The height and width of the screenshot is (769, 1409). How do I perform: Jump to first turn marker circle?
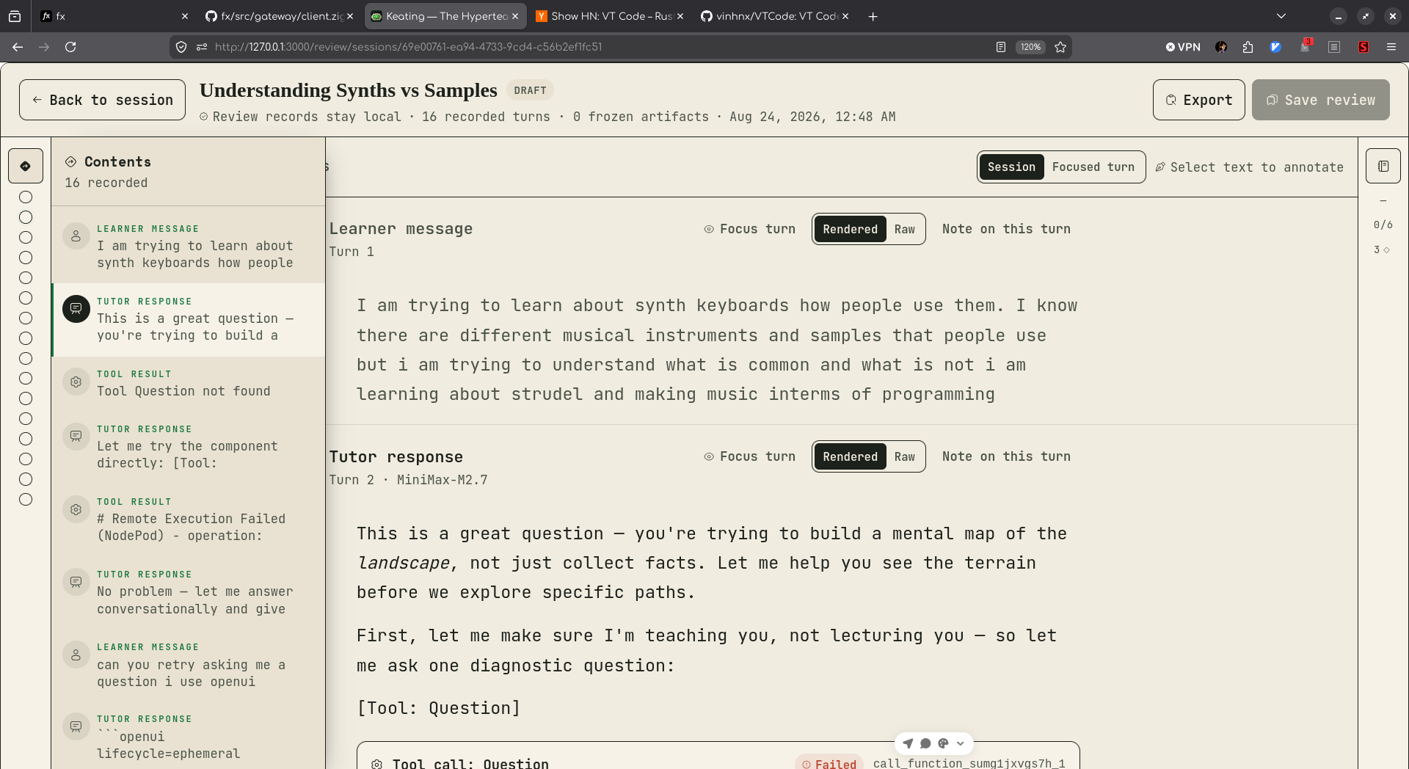coord(26,197)
